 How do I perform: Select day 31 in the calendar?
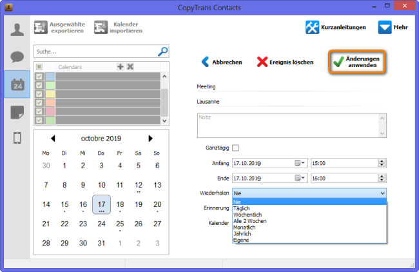pyautogui.click(x=101, y=243)
